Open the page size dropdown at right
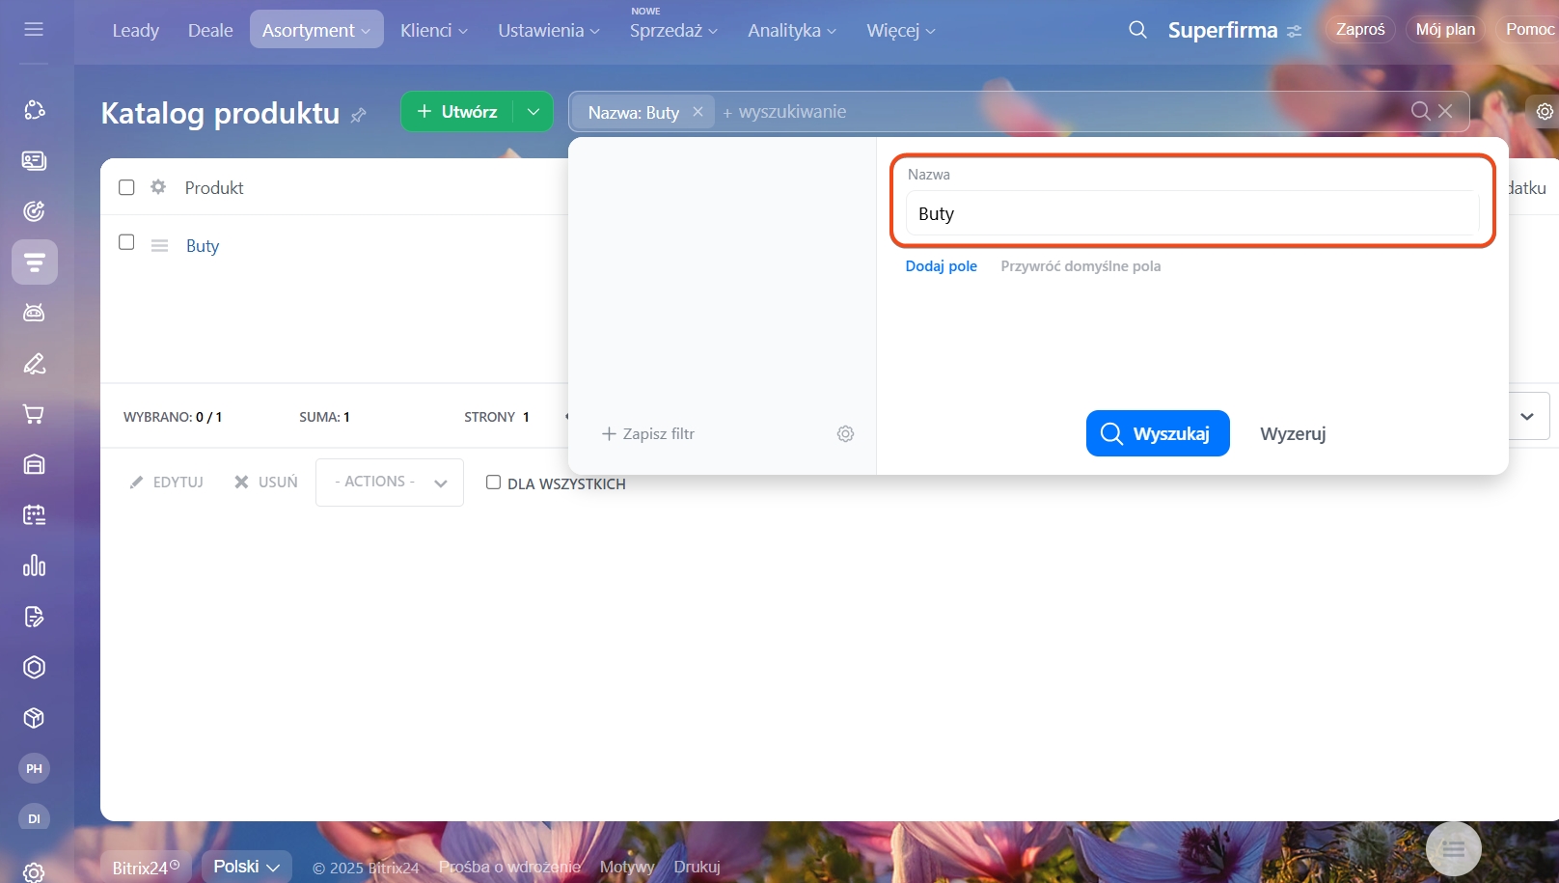 (x=1528, y=417)
